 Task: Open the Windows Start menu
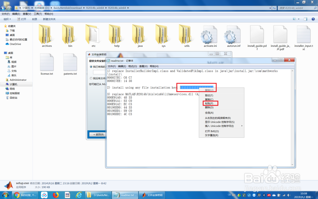pyautogui.click(x=5, y=195)
